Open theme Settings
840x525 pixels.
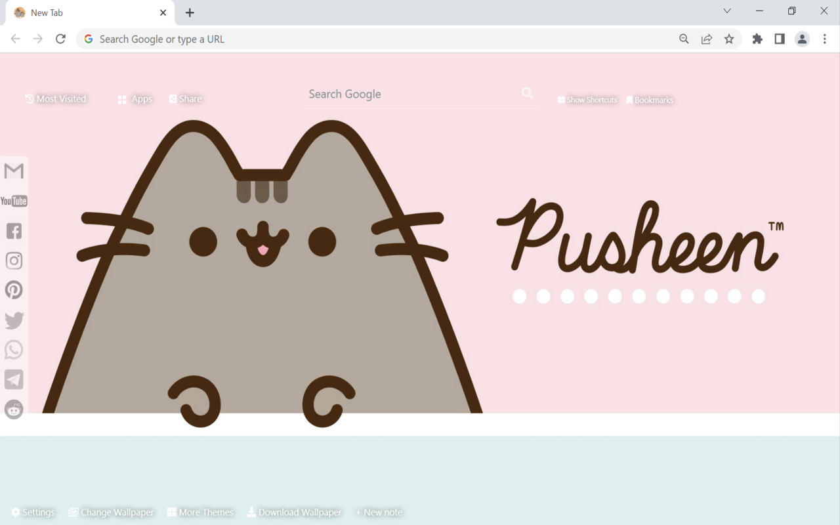tap(33, 513)
